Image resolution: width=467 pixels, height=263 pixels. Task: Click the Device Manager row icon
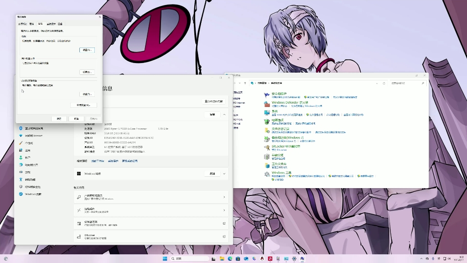79,223
